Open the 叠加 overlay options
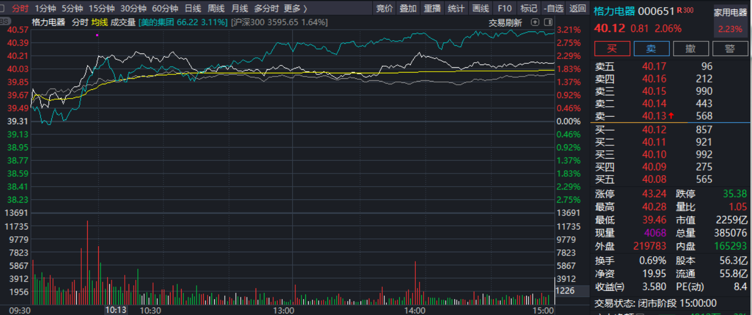The height and width of the screenshot is (315, 752). [x=408, y=8]
